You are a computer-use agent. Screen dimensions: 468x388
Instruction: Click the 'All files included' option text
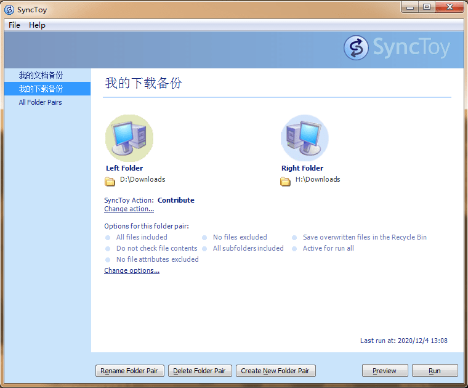pos(142,237)
